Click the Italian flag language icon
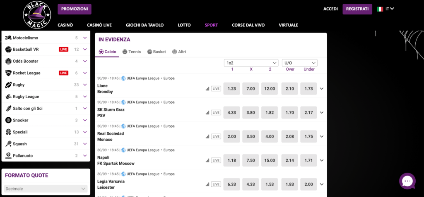Viewport: 424px width, 197px height. (380, 9)
